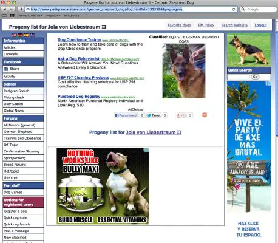Open Hot topics
The image size is (278, 243).
[23, 171]
